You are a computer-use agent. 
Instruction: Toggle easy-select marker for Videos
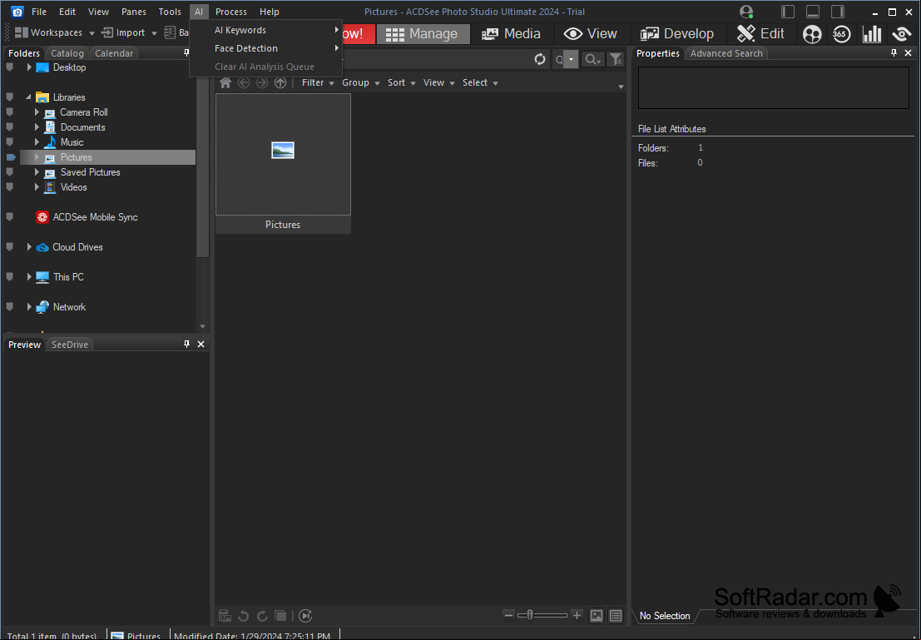(x=9, y=187)
